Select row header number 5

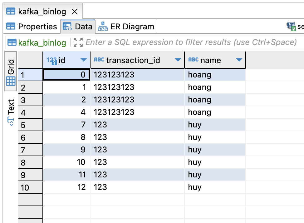coord(31,125)
